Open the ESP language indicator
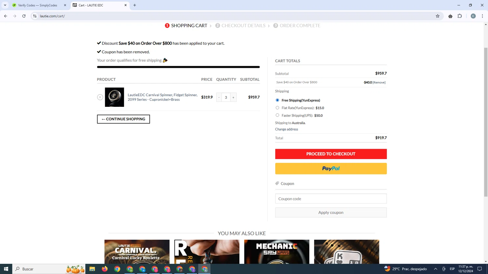 coord(452,269)
